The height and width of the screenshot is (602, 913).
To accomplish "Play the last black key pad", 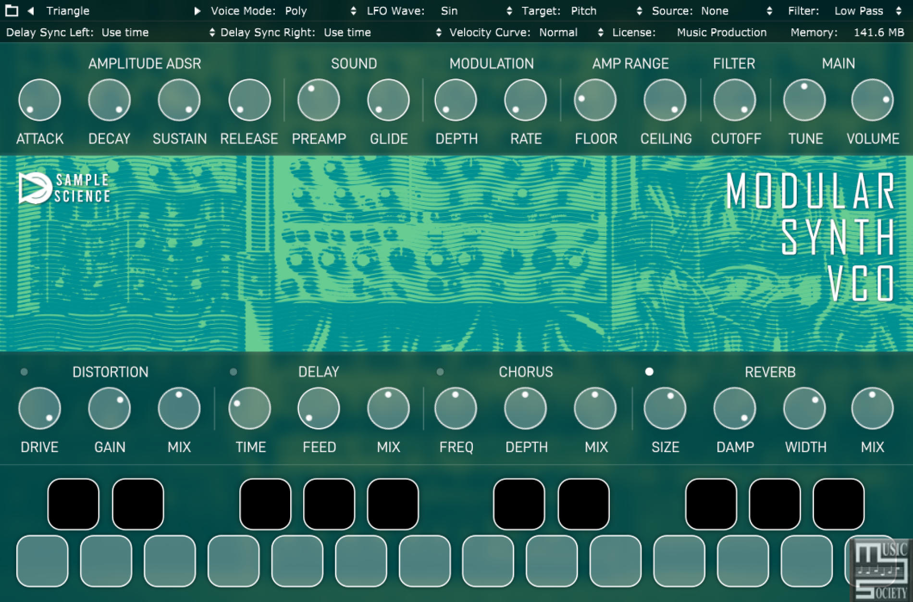I will tap(839, 504).
